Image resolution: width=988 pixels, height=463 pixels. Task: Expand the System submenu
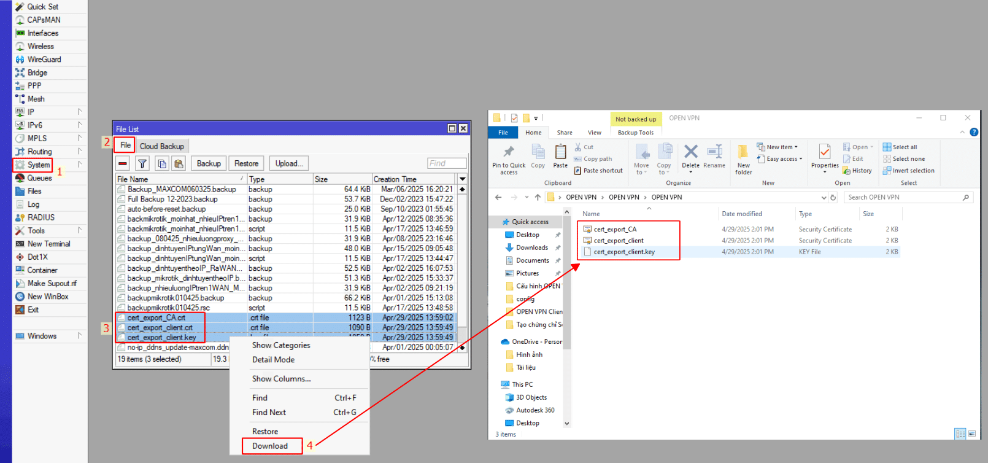click(80, 165)
